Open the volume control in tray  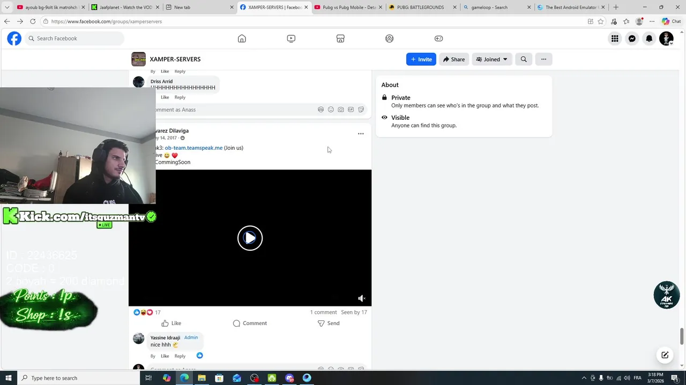[x=627, y=378]
